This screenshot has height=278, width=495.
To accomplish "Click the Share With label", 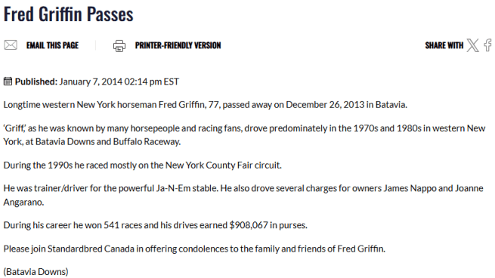I will point(444,45).
